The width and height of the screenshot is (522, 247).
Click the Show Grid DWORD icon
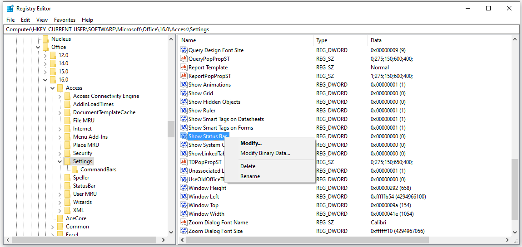pos(184,93)
